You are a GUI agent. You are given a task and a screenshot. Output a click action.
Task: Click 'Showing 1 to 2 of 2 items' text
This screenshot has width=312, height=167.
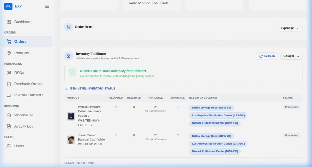tap(79, 163)
